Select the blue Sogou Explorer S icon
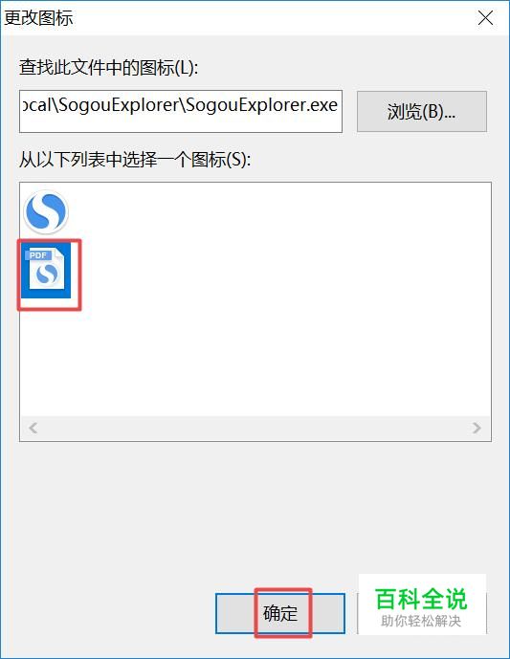 coord(46,211)
